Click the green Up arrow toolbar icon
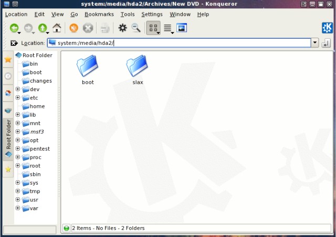The width and height of the screenshot is (336, 237). click(x=43, y=28)
